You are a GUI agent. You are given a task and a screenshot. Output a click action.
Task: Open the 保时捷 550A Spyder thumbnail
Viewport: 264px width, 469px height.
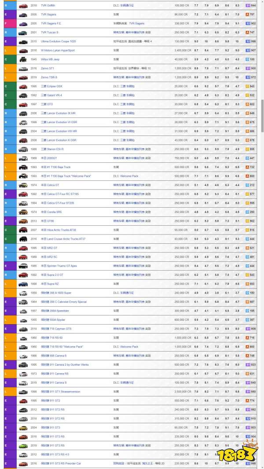23,320
